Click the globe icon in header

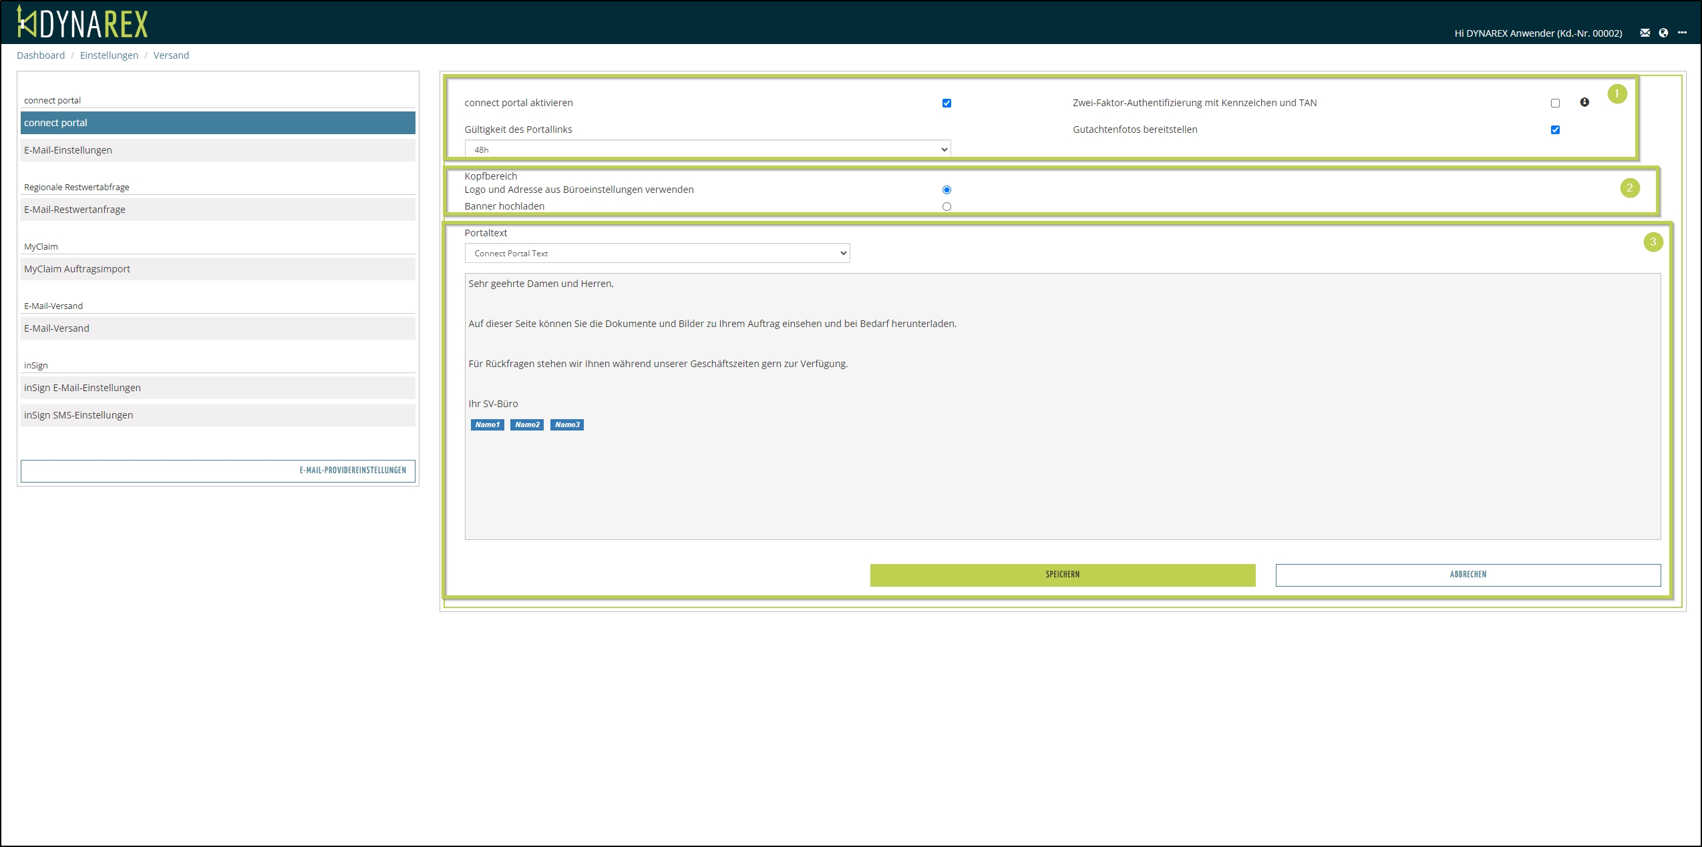[x=1663, y=33]
